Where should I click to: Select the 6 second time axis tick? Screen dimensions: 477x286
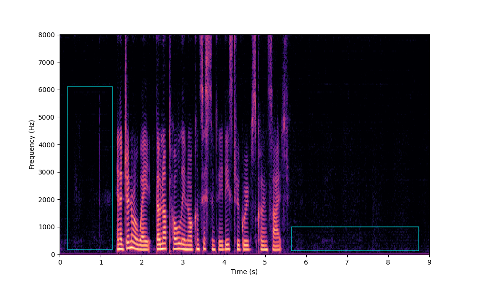pos(306,262)
